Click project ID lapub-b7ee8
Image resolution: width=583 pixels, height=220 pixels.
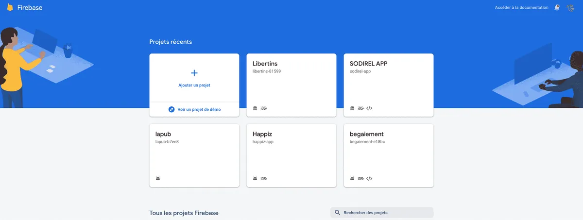(x=167, y=142)
